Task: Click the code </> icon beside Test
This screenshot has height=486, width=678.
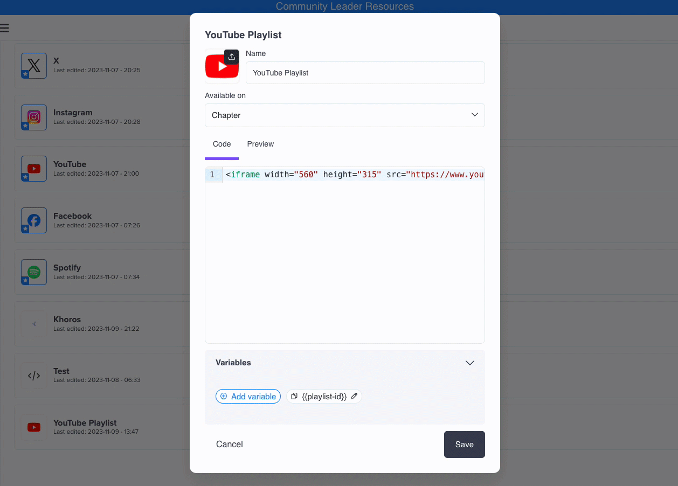Action: coord(33,376)
